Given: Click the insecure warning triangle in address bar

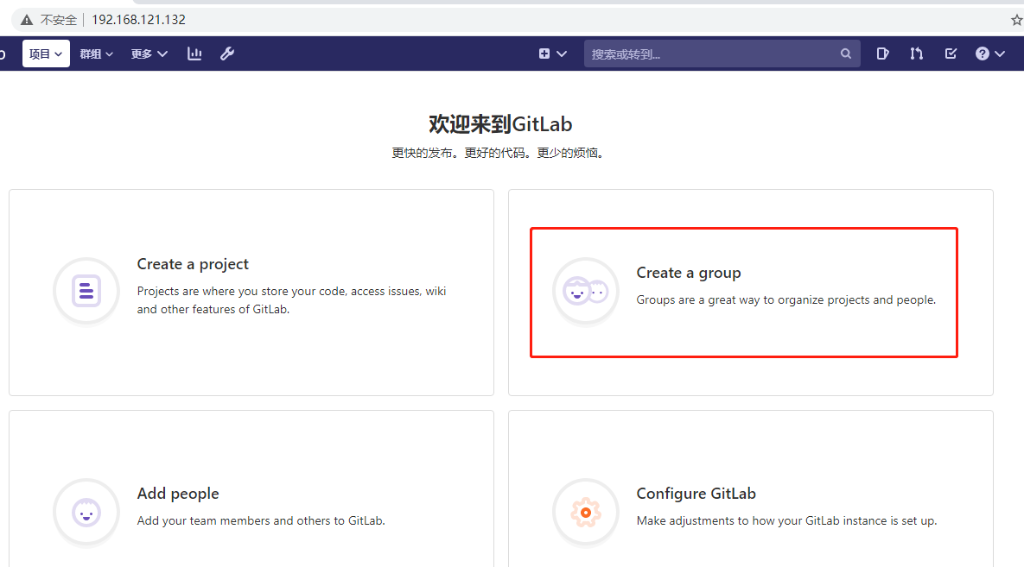Looking at the screenshot, I should [27, 20].
